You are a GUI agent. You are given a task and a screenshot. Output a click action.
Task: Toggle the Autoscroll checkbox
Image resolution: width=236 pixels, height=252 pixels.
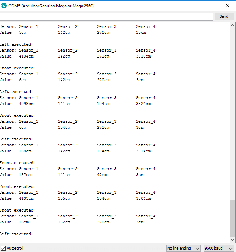point(3,248)
